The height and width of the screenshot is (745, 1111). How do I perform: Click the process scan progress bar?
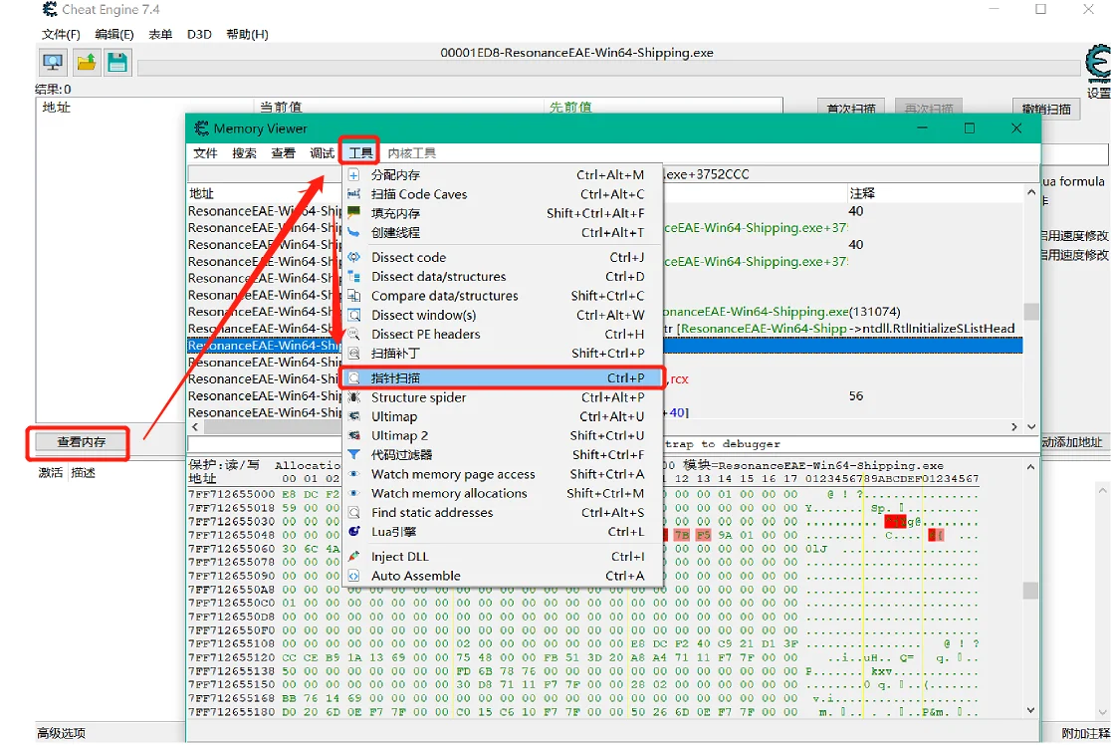click(x=610, y=68)
